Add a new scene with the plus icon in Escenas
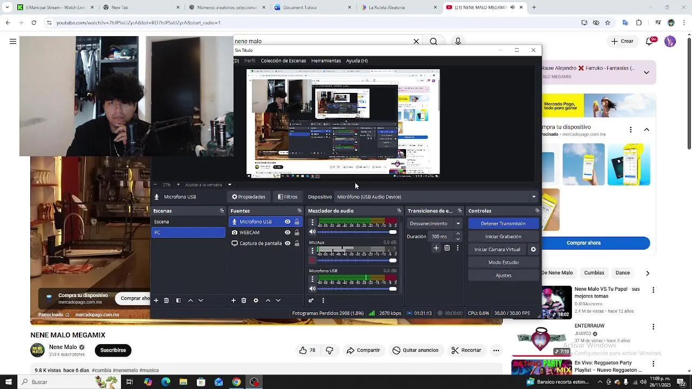Image resolution: width=692 pixels, height=389 pixels. point(156,300)
